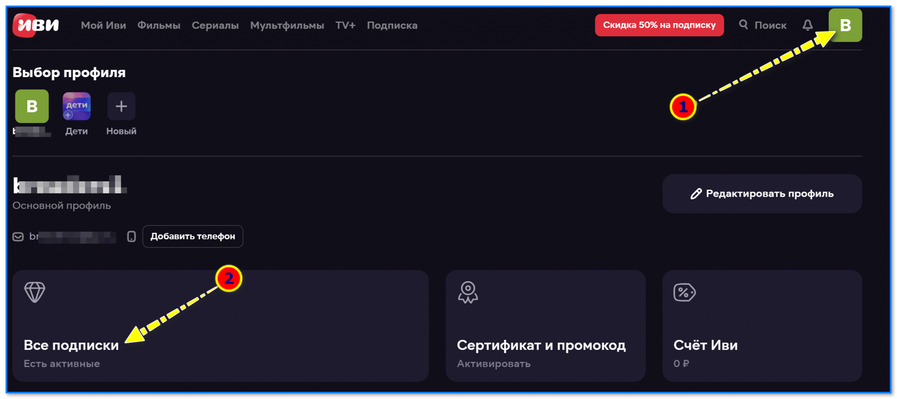Go to Фильмы menu item

[159, 25]
